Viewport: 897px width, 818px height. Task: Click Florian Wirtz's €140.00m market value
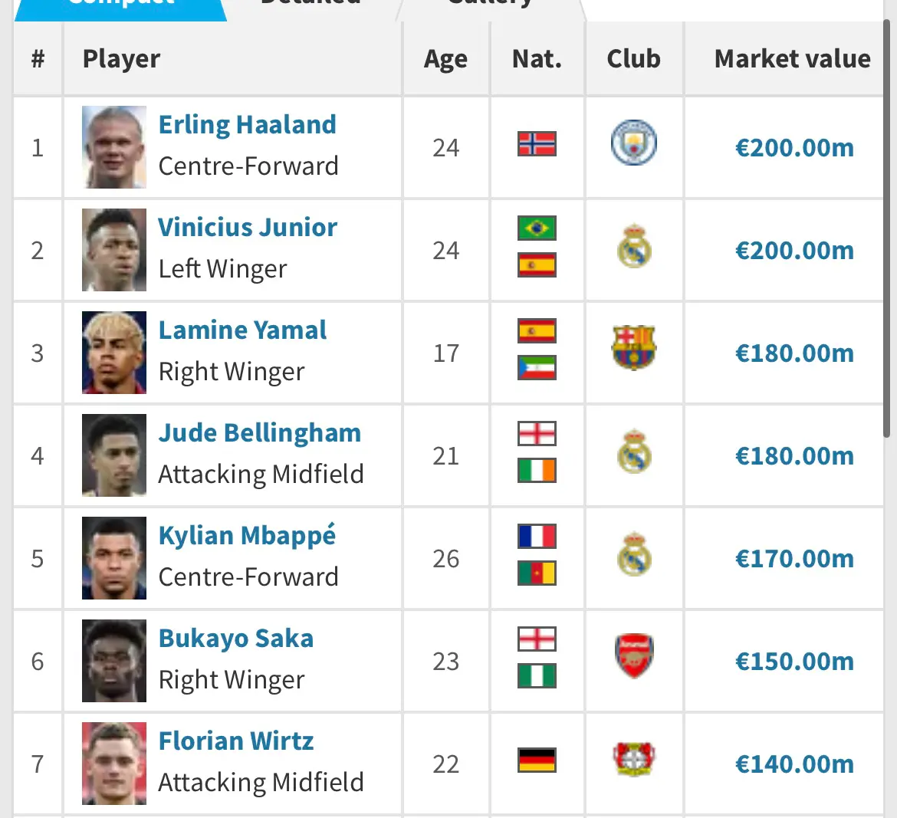794,764
